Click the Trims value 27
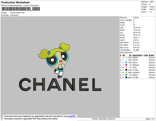 pyautogui.click(x=134, y=25)
